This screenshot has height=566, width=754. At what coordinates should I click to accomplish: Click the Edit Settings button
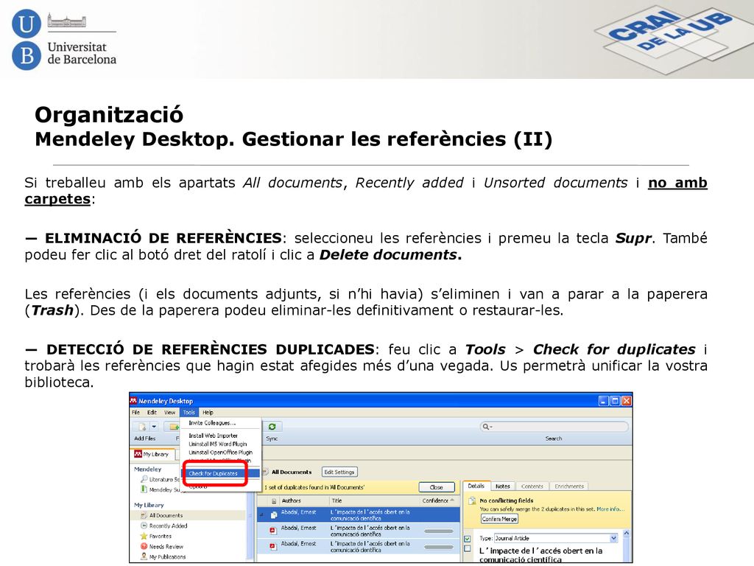click(339, 472)
